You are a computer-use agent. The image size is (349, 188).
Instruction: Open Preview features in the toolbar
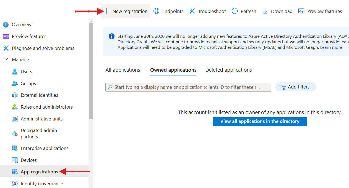[320, 11]
